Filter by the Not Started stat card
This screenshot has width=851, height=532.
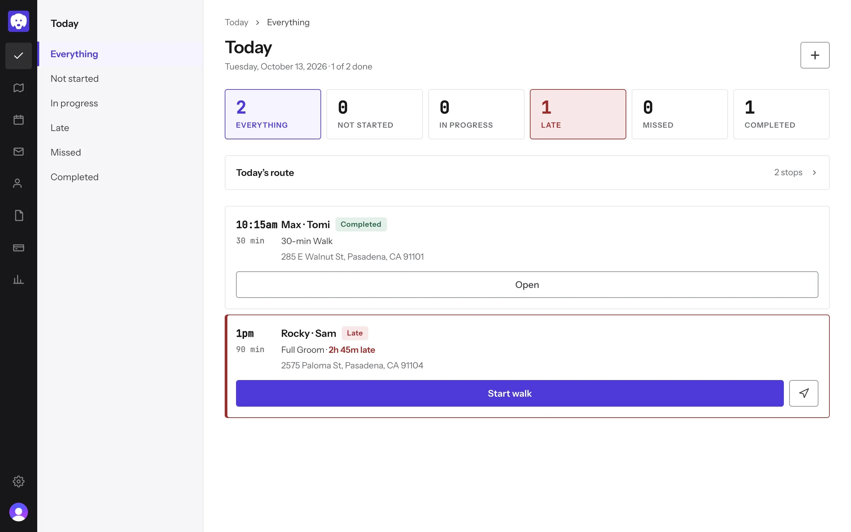pos(375,114)
